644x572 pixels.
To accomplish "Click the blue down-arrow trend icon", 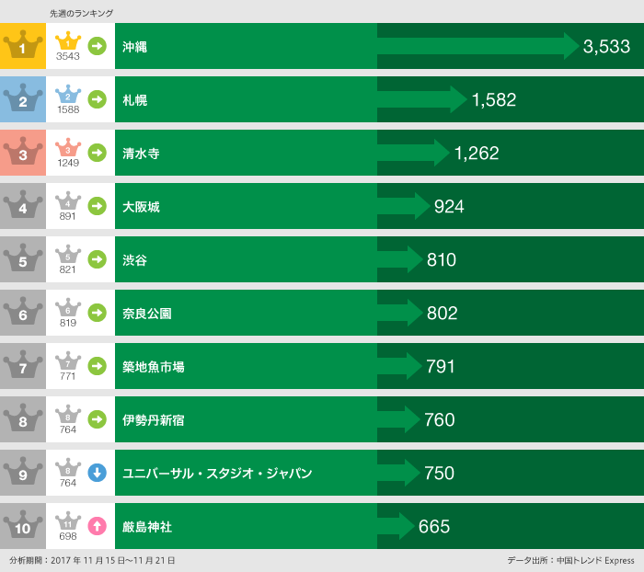I will [x=97, y=473].
